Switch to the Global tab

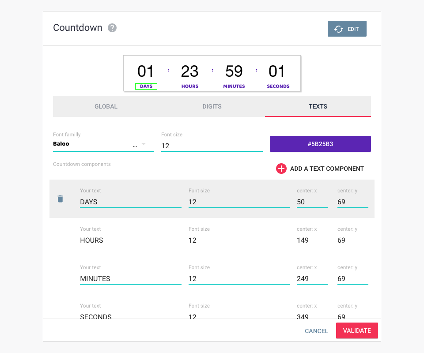[x=106, y=106]
